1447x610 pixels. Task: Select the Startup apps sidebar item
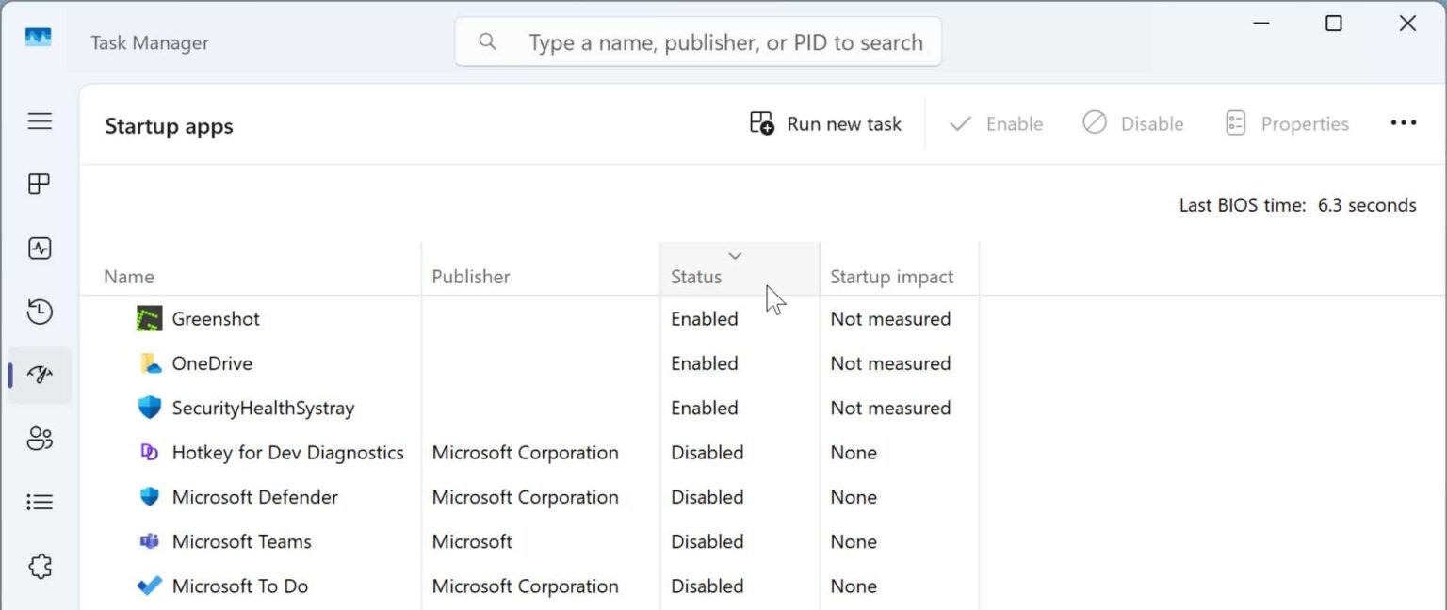point(39,374)
